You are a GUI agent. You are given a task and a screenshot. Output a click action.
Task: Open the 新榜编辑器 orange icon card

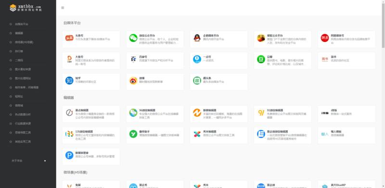[x=219, y=114]
